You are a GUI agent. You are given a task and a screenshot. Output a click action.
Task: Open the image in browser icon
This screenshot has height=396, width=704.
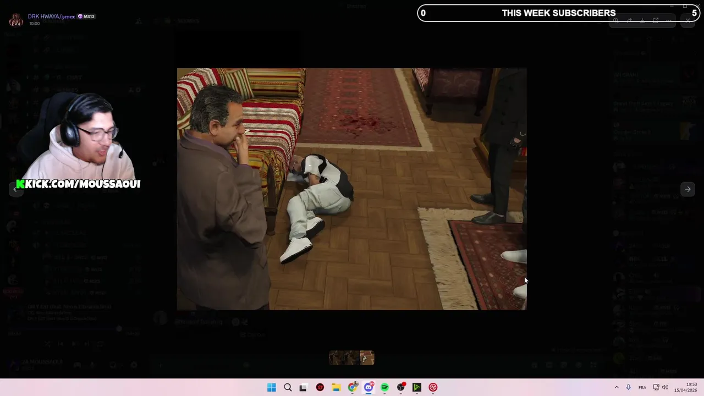pos(656,21)
